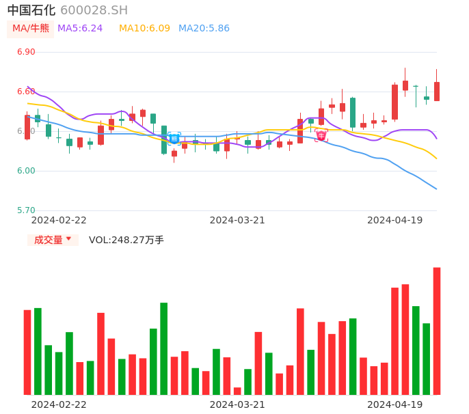Click the MA20:5.86 legend label

[204, 29]
